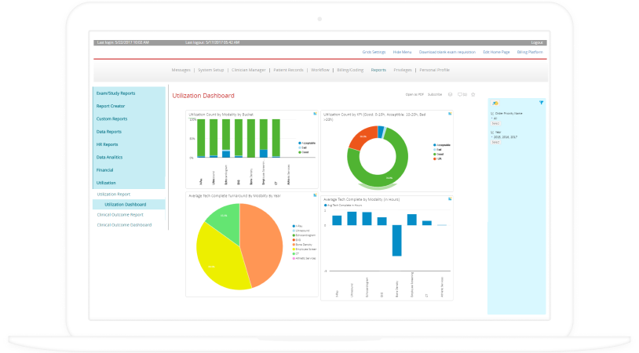Click the export icon on Utilization Count by KPI chart
Screen dimensions: 639x353
(449, 114)
